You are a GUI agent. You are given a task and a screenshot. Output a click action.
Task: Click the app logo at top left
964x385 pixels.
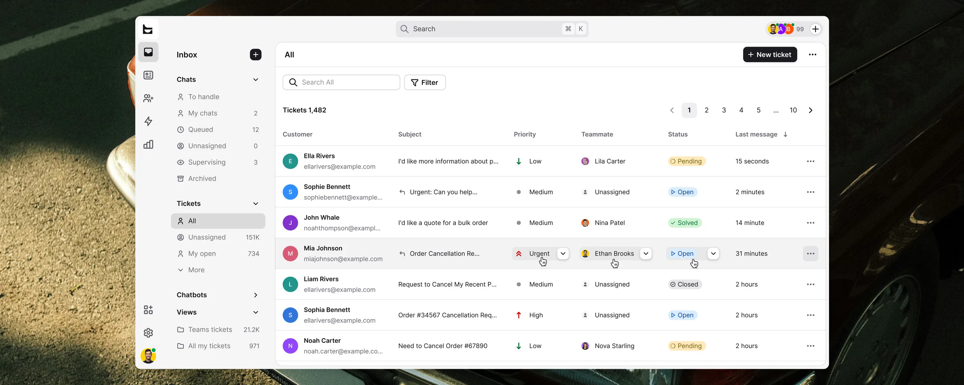pyautogui.click(x=148, y=29)
